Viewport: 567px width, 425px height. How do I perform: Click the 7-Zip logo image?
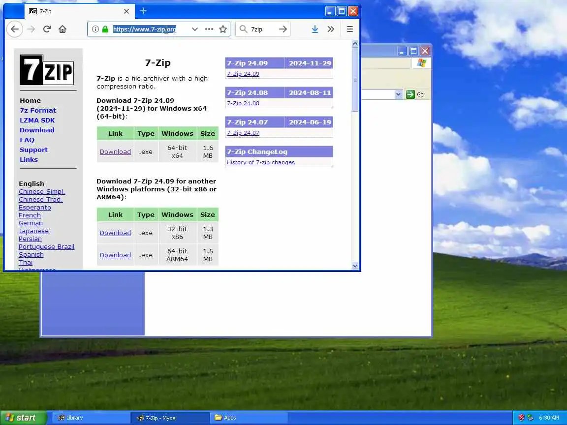(47, 70)
